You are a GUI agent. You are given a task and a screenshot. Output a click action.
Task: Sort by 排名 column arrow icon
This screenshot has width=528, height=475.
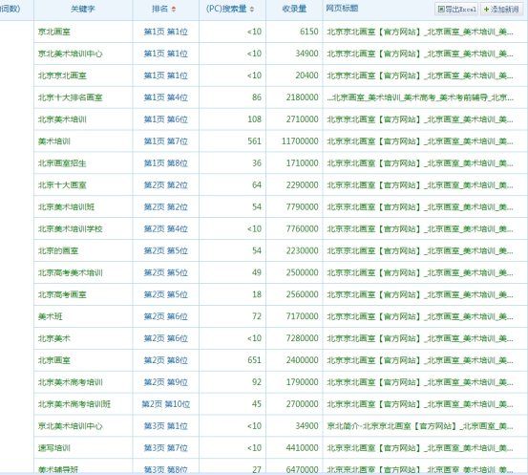pos(174,10)
